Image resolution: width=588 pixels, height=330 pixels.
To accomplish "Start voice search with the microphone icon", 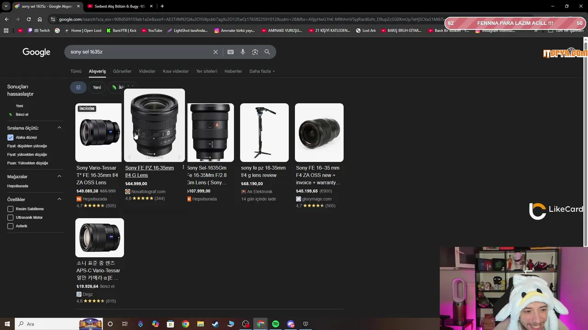I will [x=243, y=52].
